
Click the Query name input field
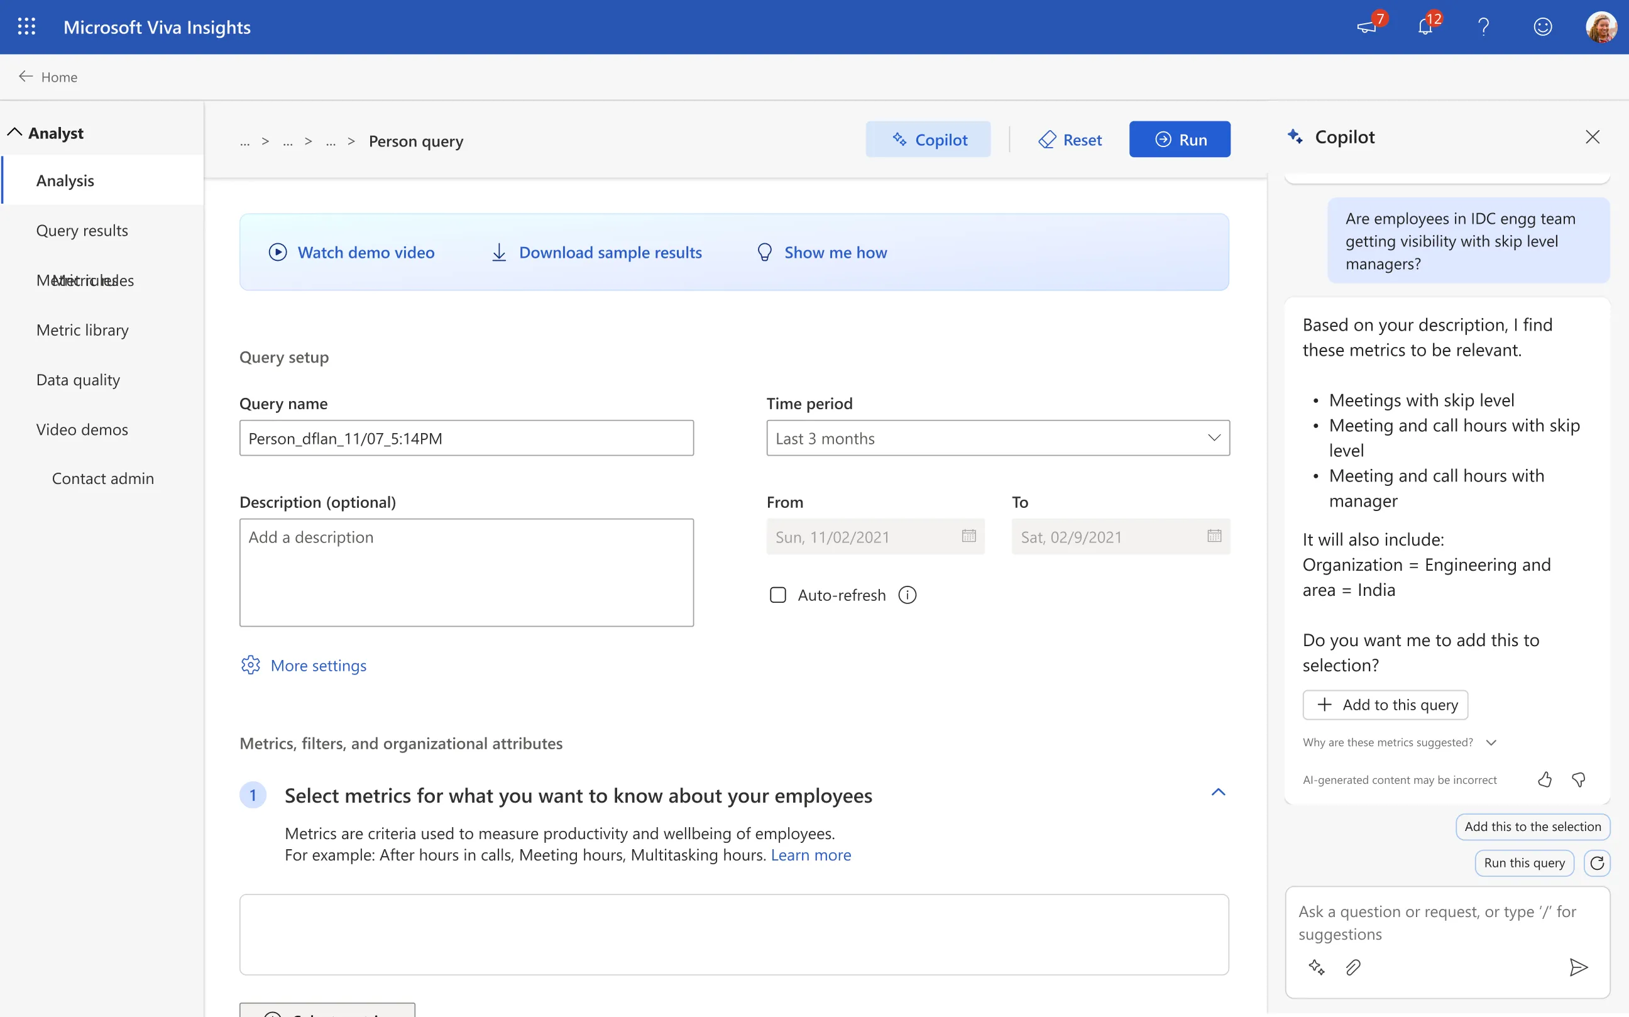click(x=466, y=438)
